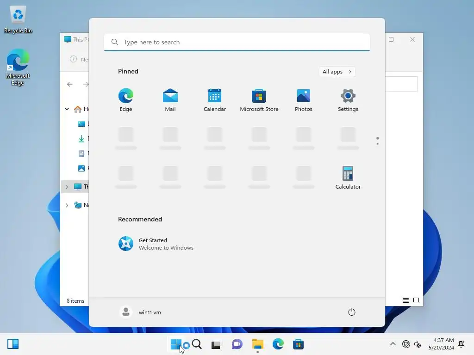Open the notification center bell icon
The image size is (474, 355).
click(462, 343)
